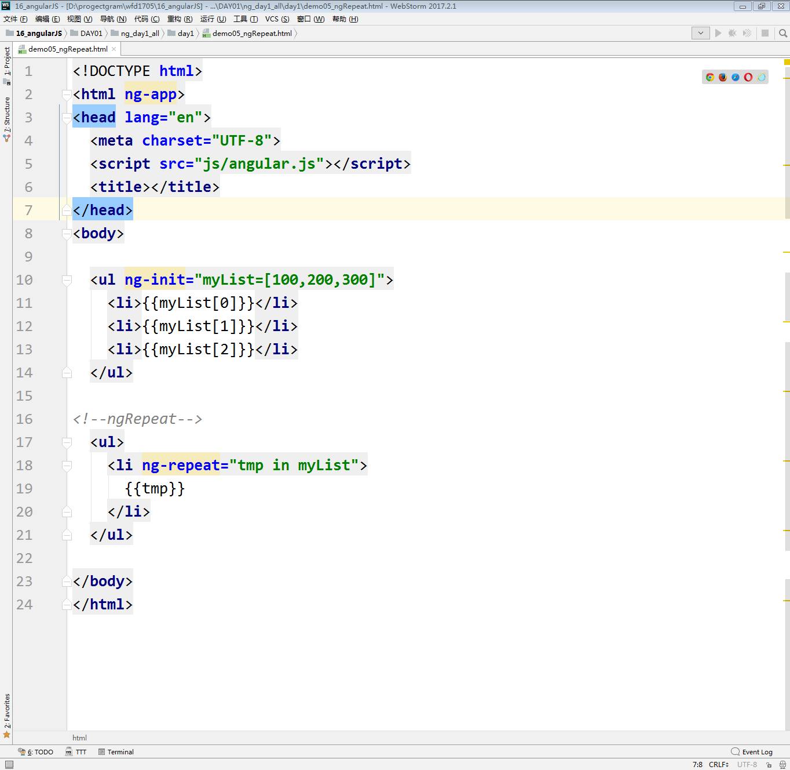Collapse the head tag fold on line 3

(67, 118)
